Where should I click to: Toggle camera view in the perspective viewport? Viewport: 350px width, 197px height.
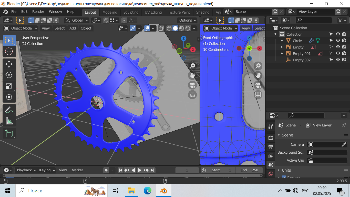pyautogui.click(x=192, y=85)
